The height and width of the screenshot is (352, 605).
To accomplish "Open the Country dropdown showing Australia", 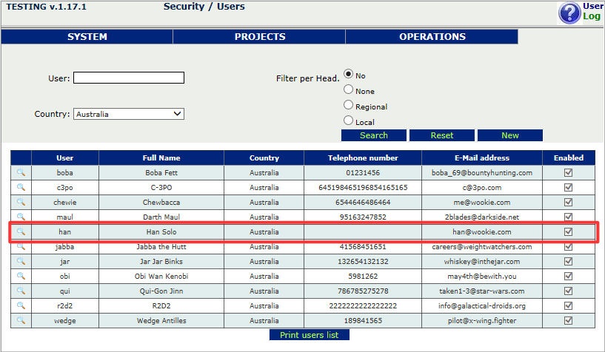I will 129,114.
